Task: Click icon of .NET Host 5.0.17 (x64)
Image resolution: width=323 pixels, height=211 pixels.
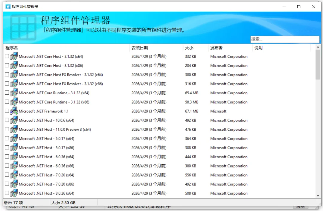Action: 14,138
